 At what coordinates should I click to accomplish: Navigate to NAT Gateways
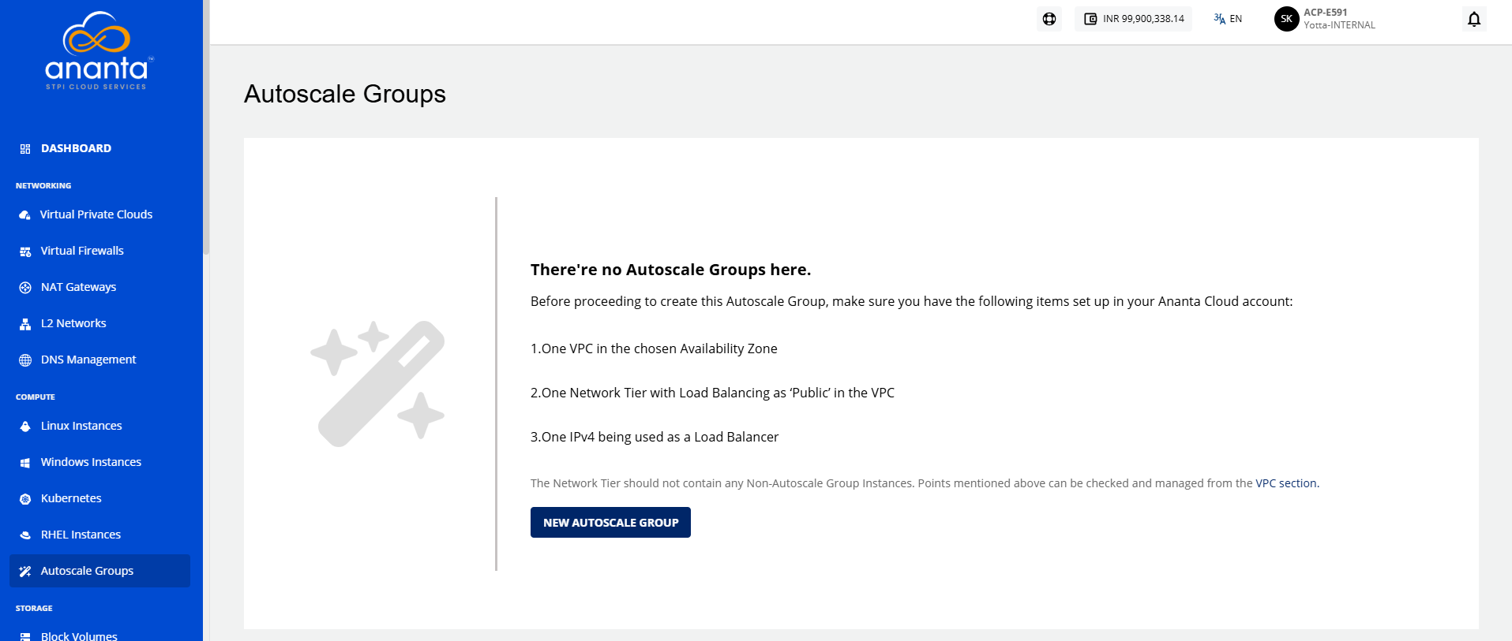click(78, 287)
